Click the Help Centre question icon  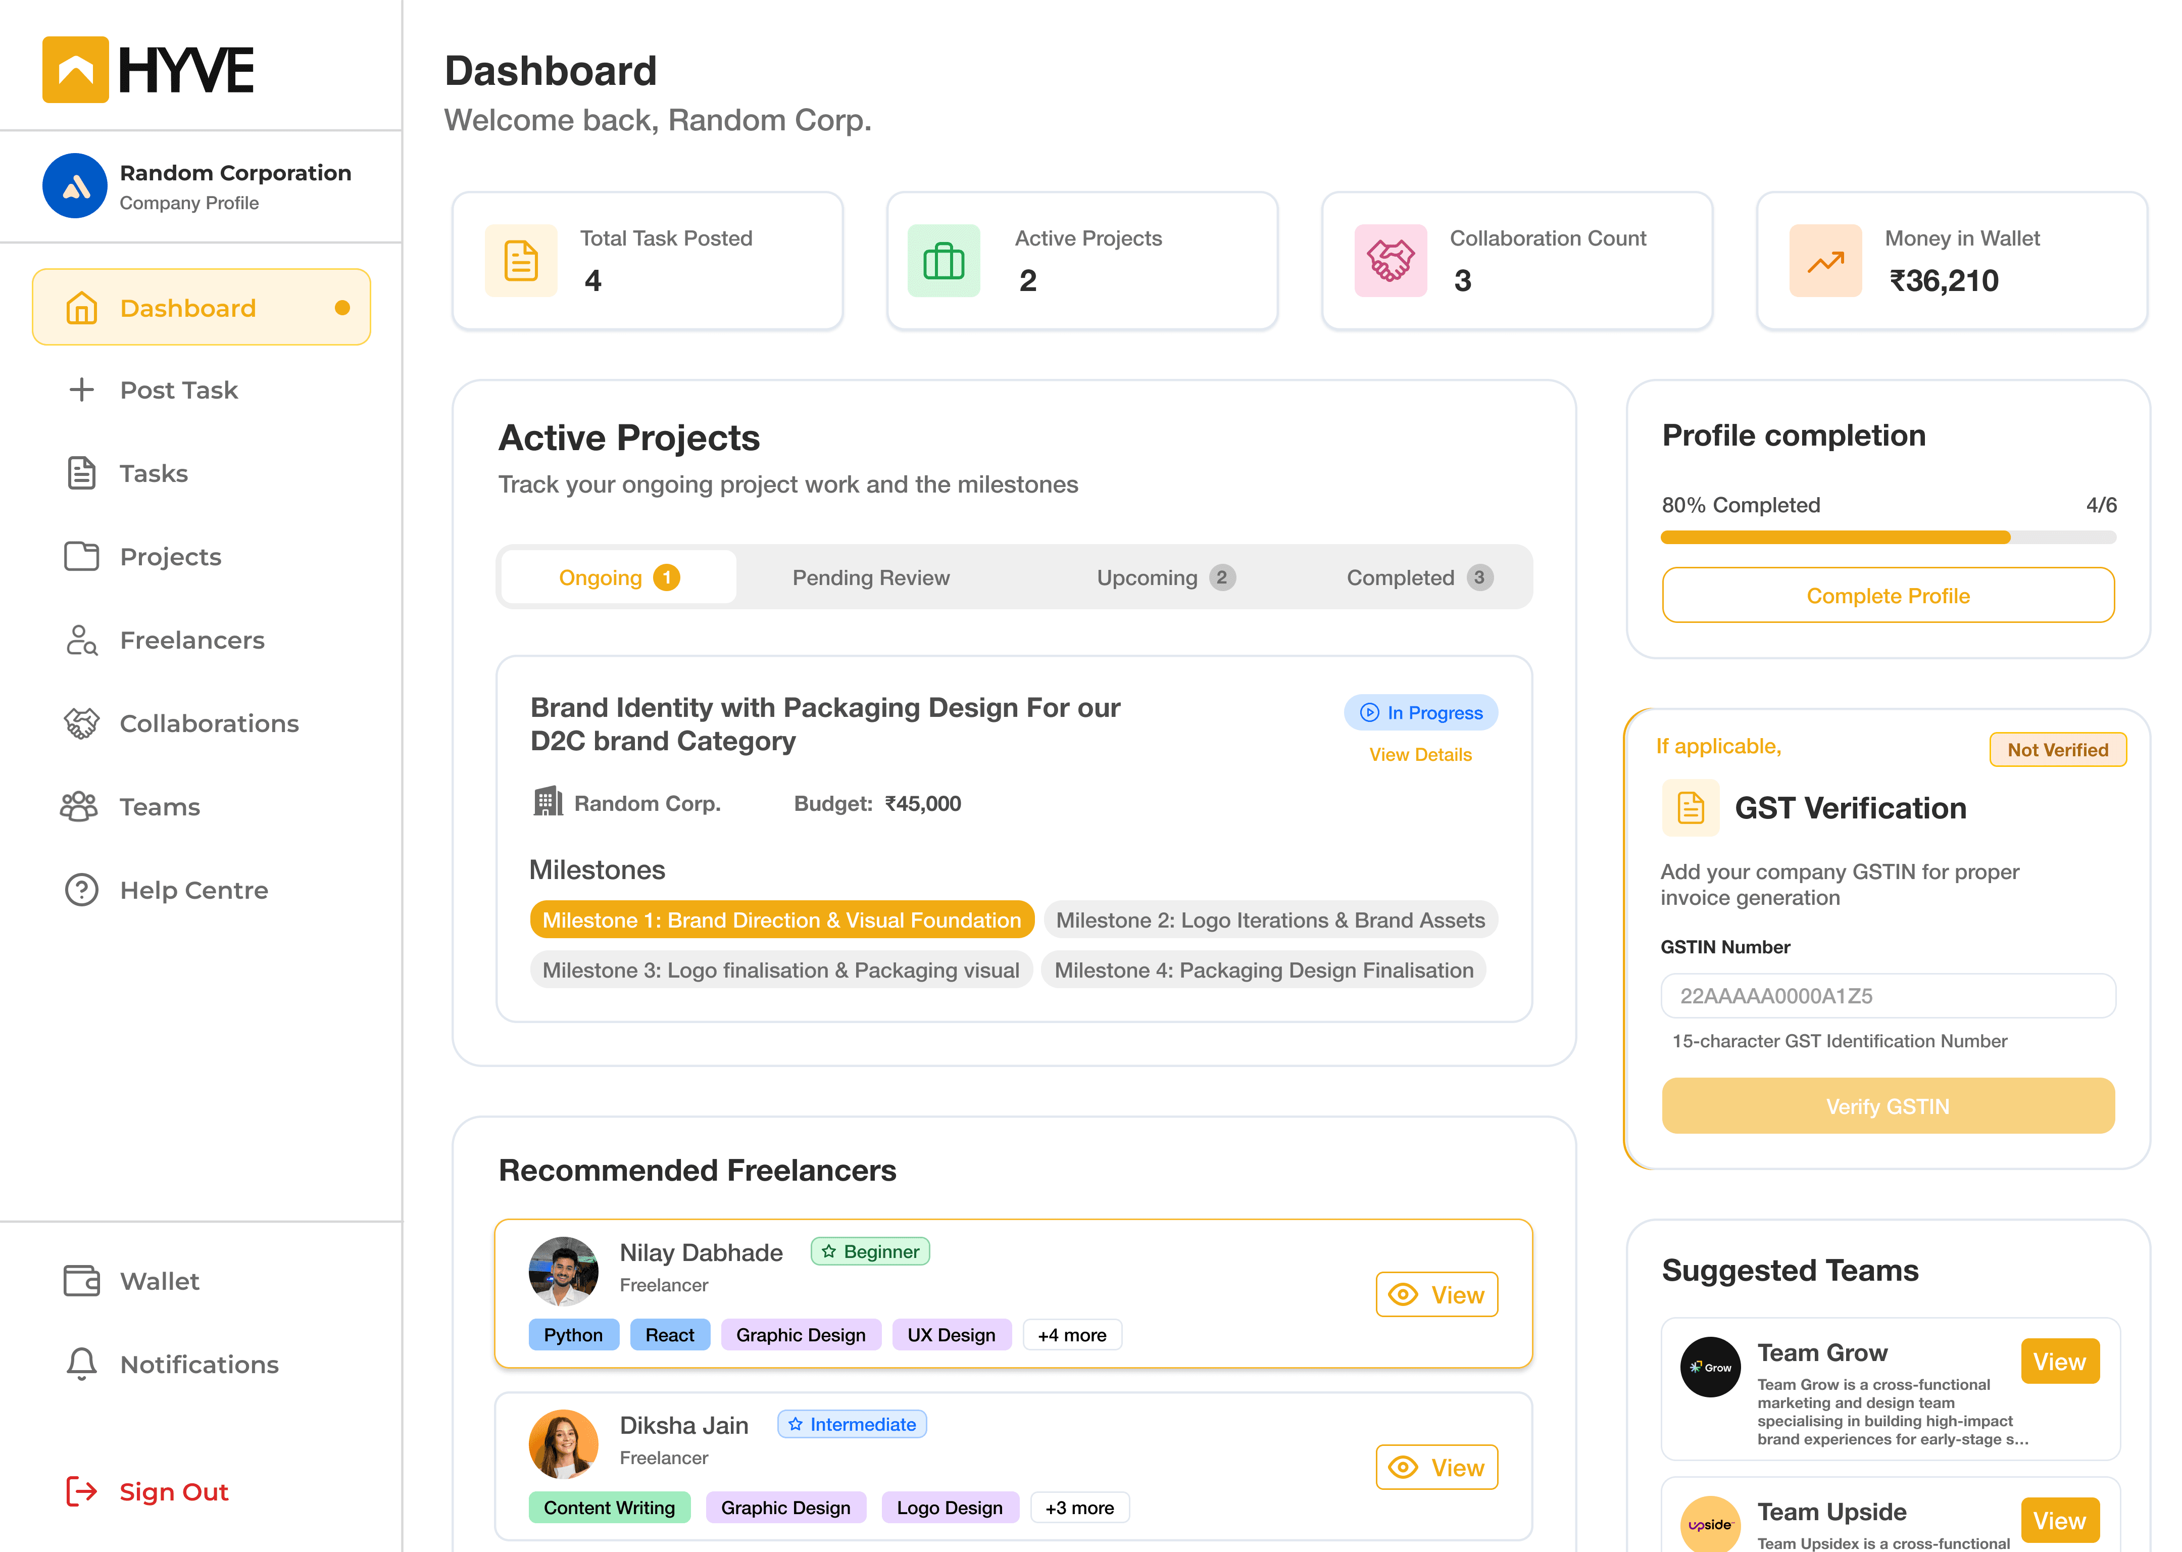pos(81,890)
